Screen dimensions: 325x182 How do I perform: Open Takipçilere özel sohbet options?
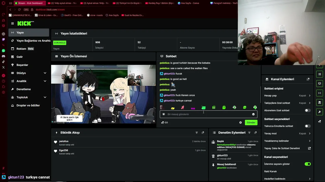point(287,103)
